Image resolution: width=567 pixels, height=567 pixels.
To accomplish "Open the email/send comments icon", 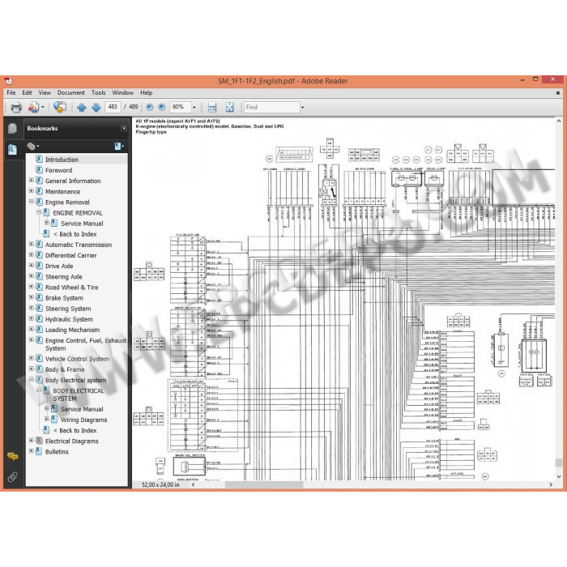I will [x=60, y=107].
